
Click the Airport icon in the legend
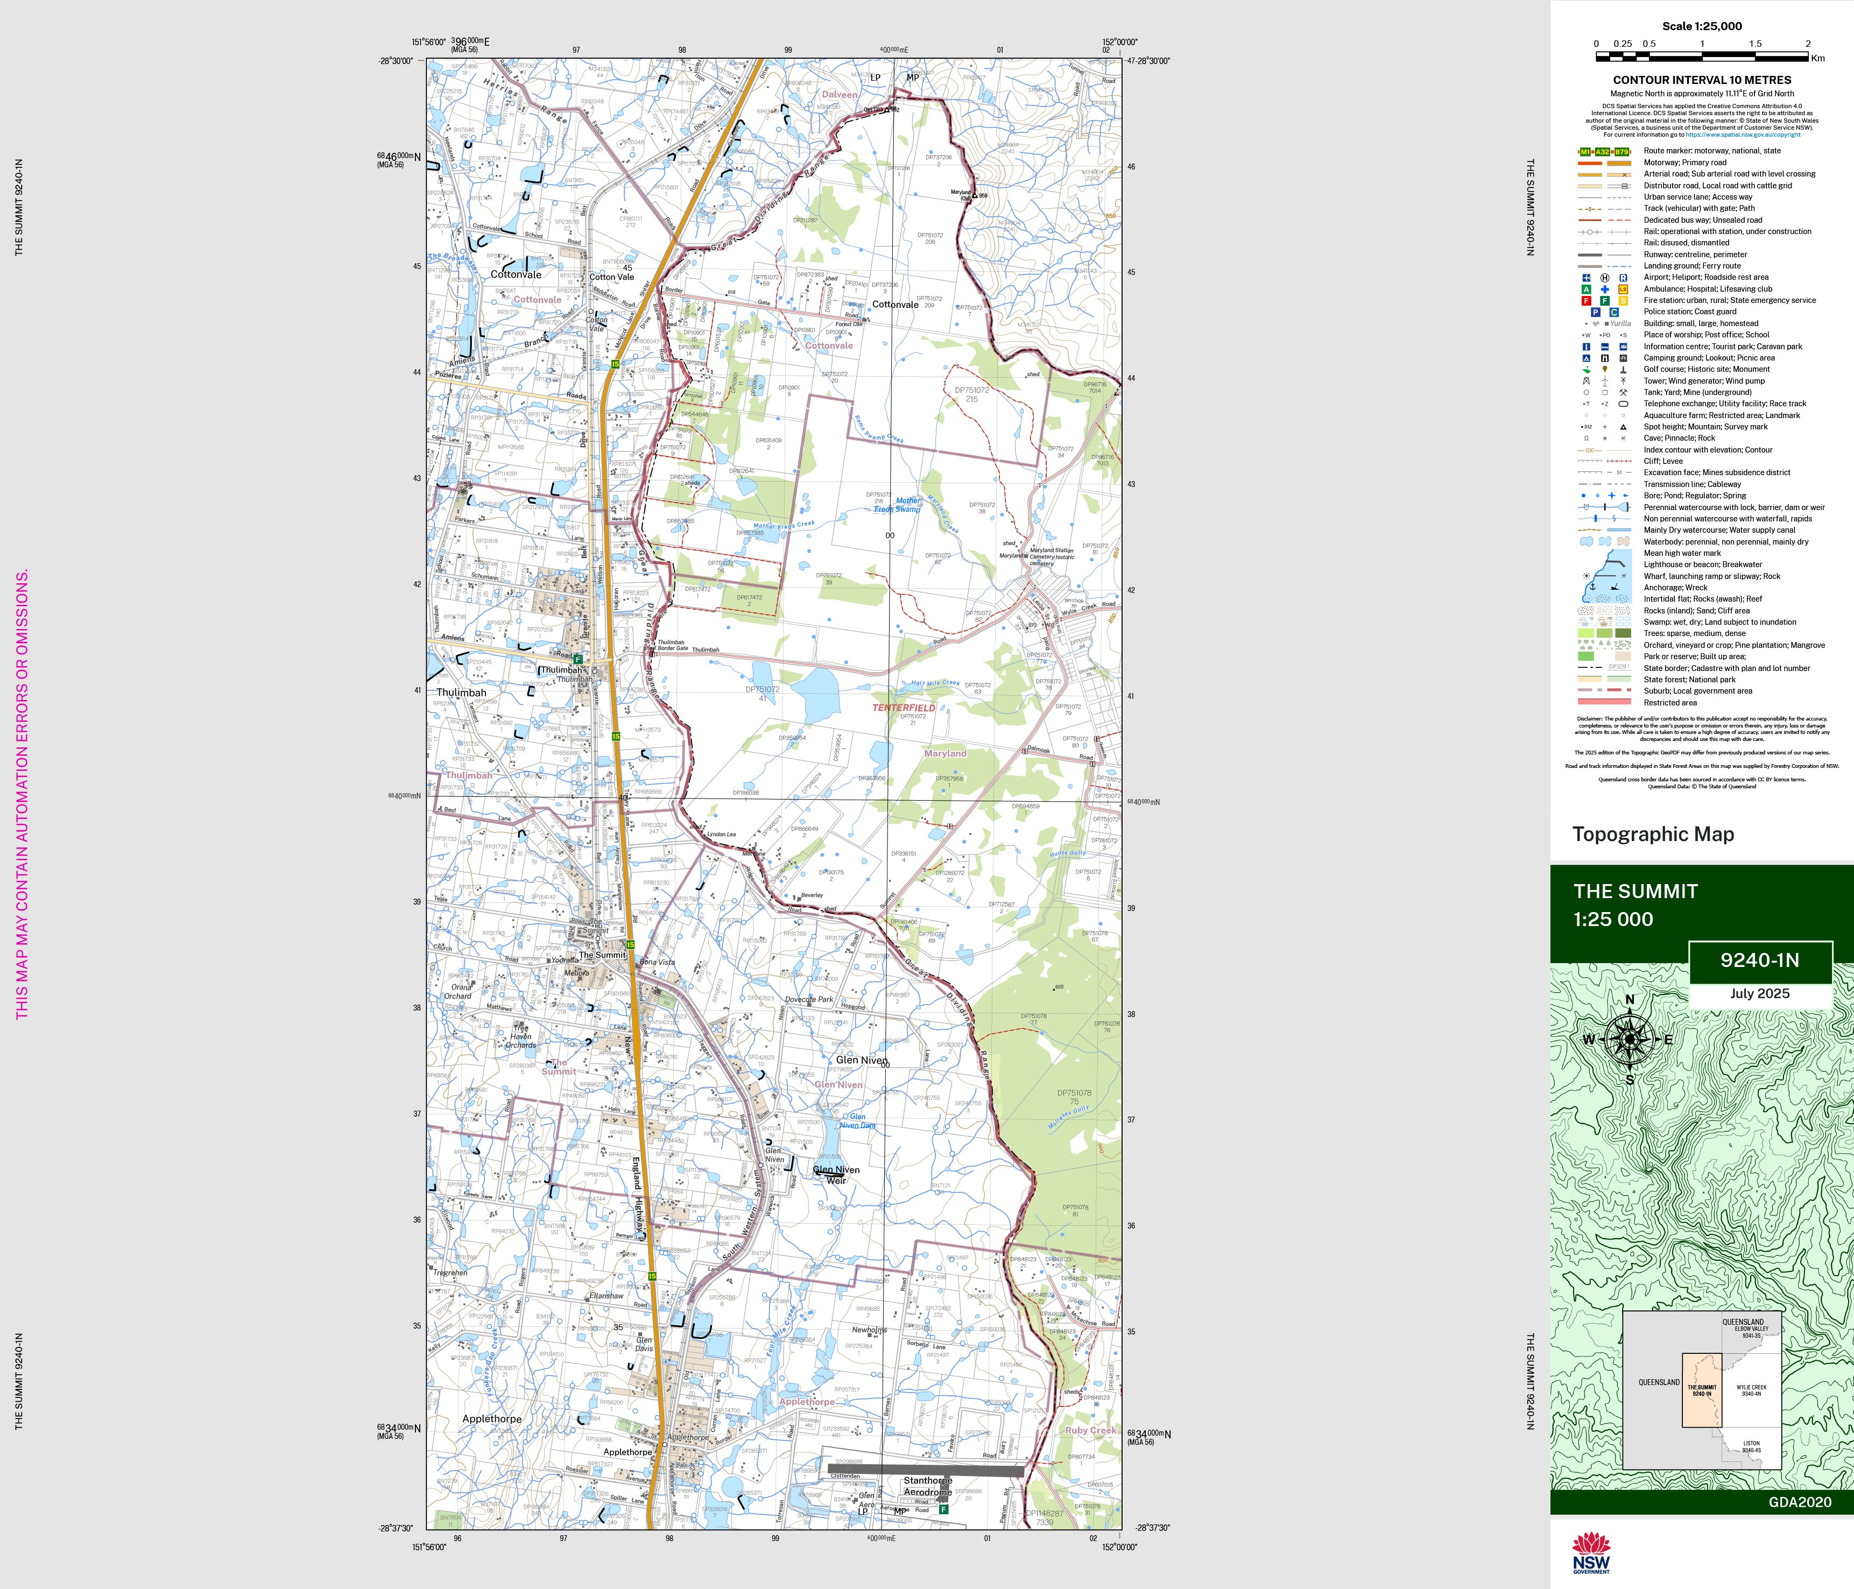1585,277
